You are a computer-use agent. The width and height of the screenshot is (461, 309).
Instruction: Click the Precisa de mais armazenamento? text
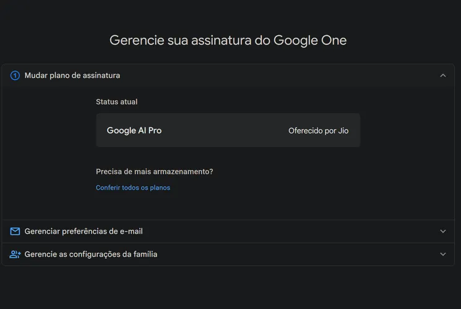pyautogui.click(x=154, y=172)
